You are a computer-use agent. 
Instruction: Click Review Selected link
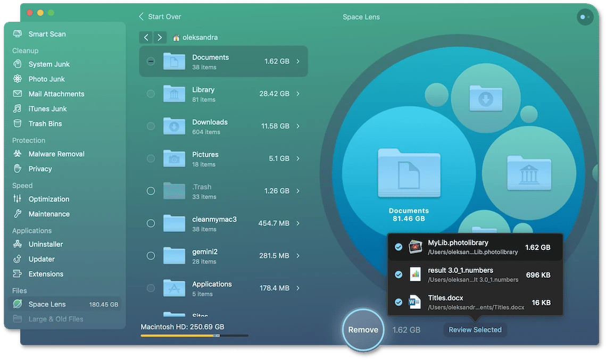pyautogui.click(x=475, y=330)
